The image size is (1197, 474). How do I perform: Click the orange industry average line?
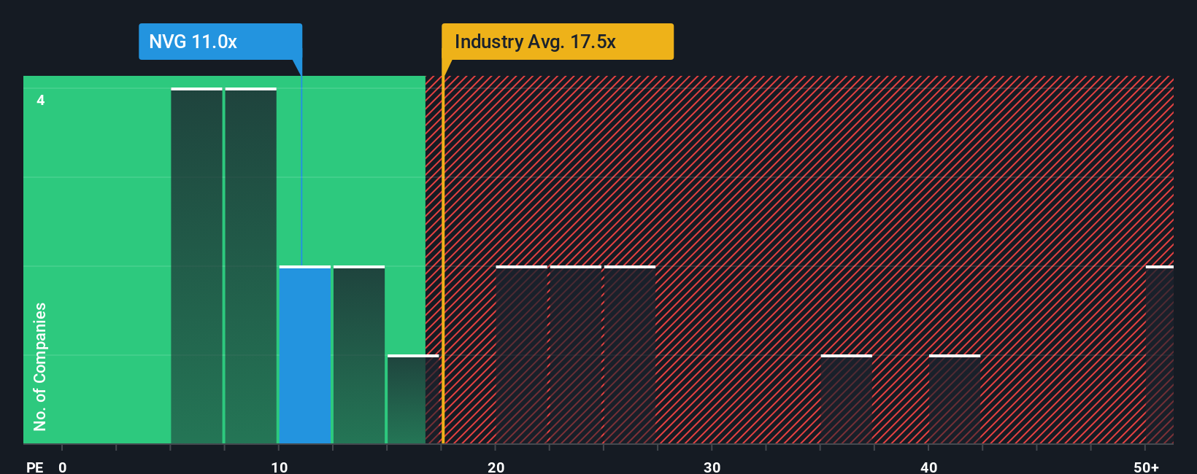(442, 260)
